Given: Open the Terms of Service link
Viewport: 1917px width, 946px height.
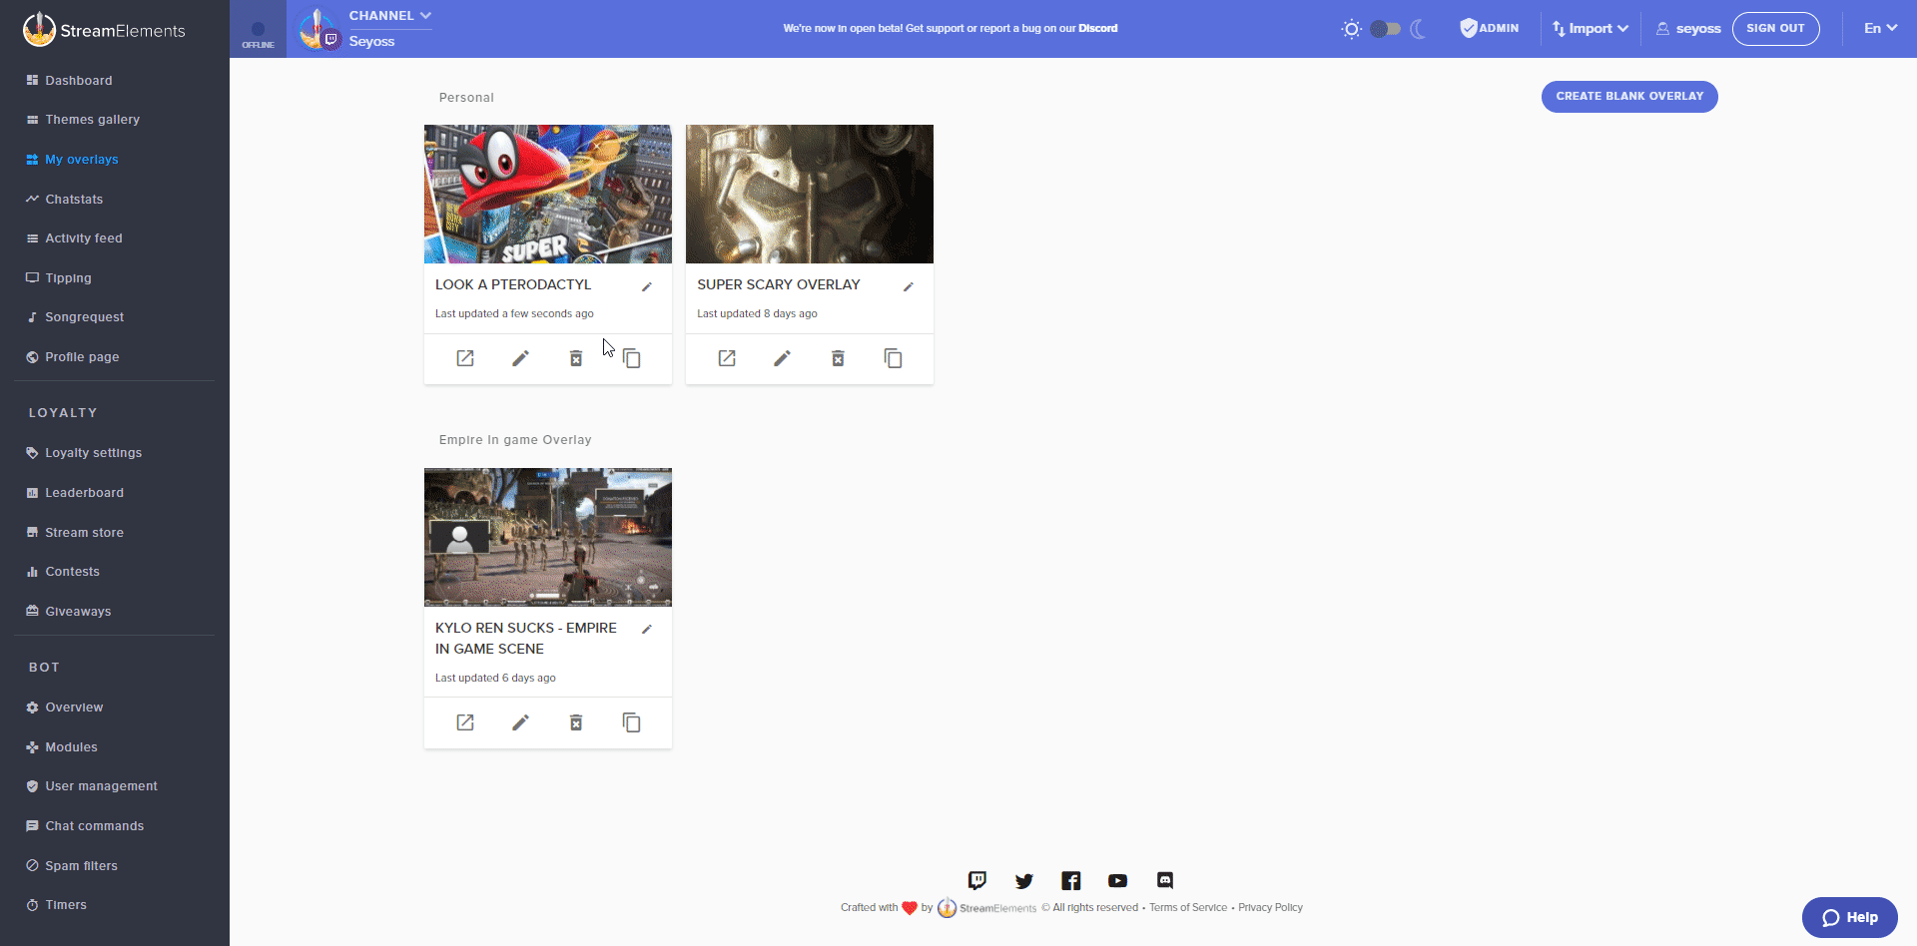Looking at the screenshot, I should 1188,907.
